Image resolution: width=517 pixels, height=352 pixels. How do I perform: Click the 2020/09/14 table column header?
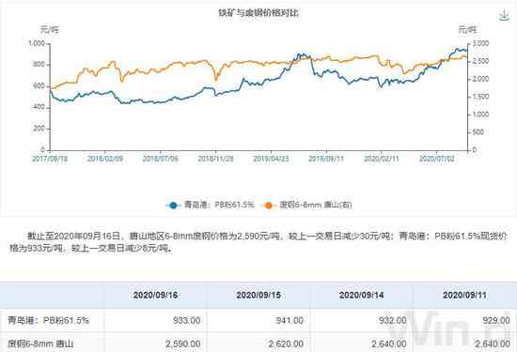[362, 295]
